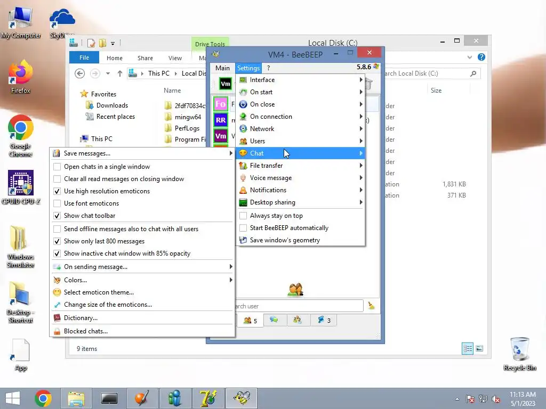Select the RR user avatar
The image size is (546, 409).
tap(220, 120)
